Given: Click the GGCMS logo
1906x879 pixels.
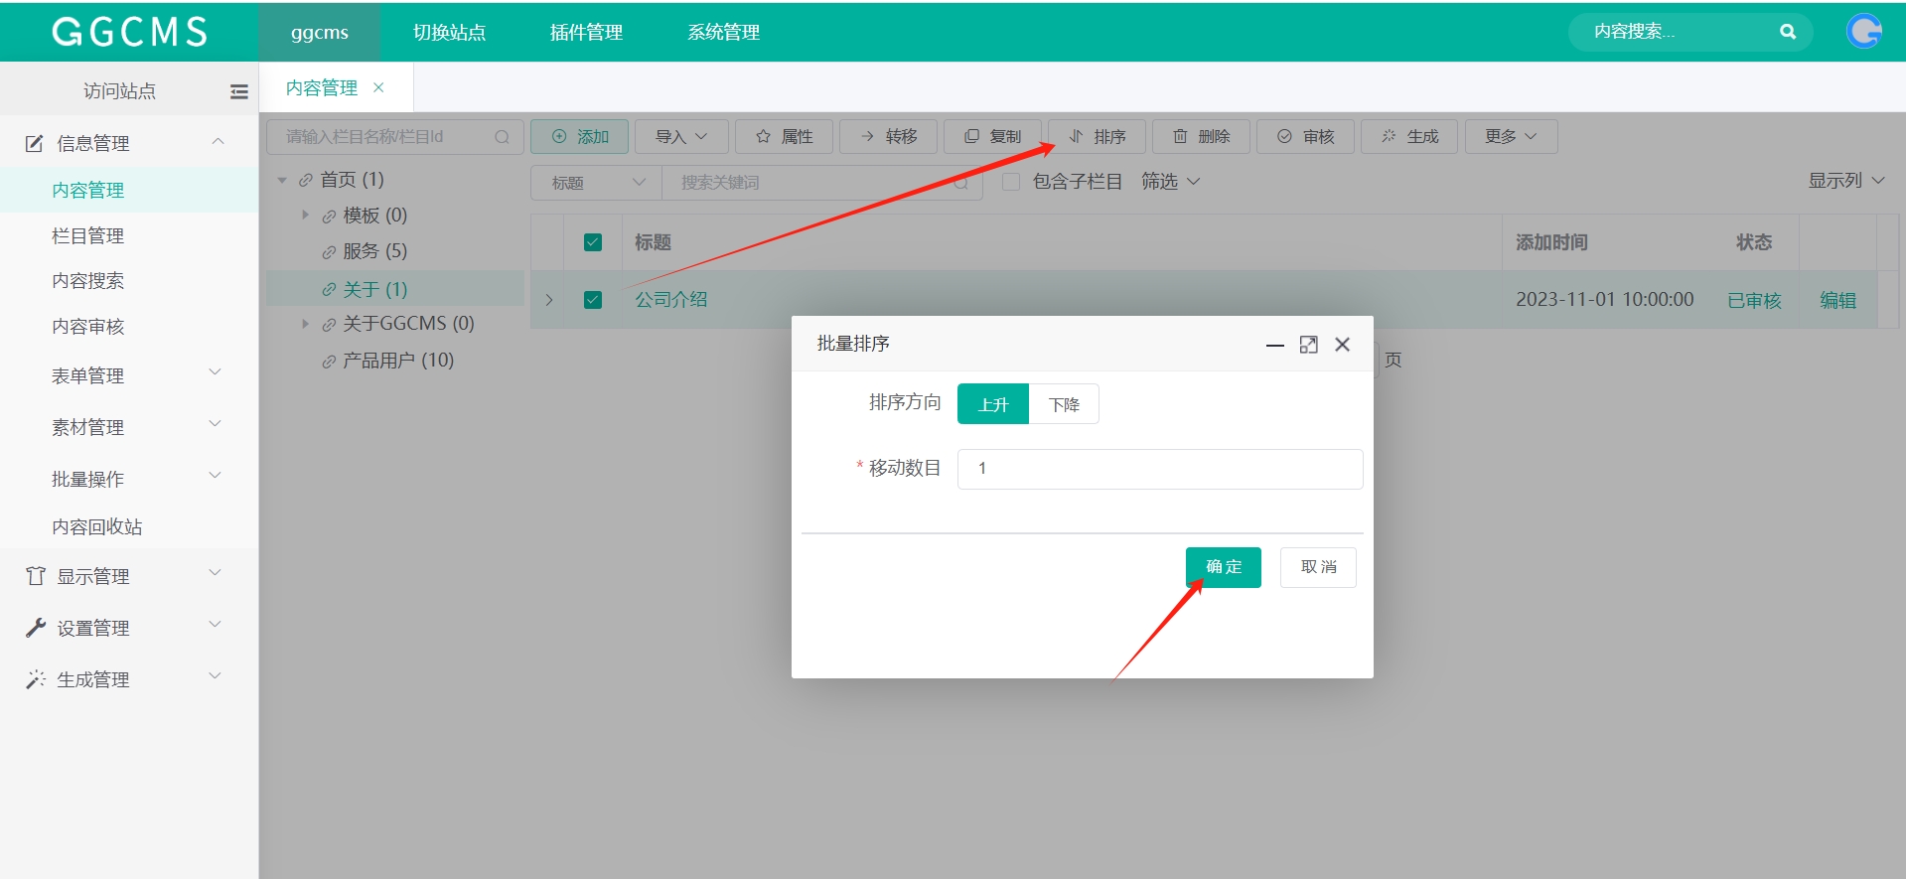Looking at the screenshot, I should pos(130,32).
